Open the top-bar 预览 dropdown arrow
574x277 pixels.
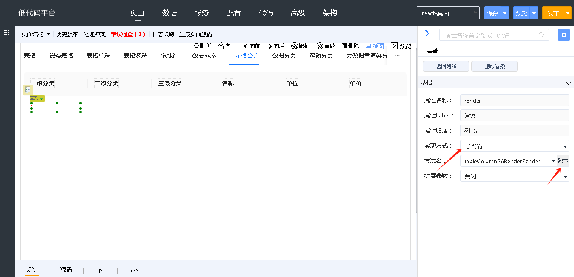(x=534, y=13)
